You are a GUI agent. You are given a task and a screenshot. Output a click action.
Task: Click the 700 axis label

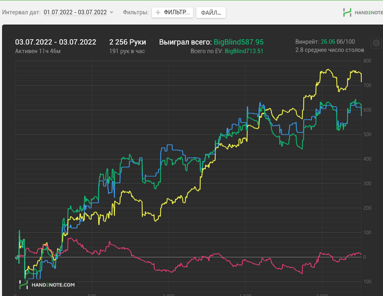[367, 85]
